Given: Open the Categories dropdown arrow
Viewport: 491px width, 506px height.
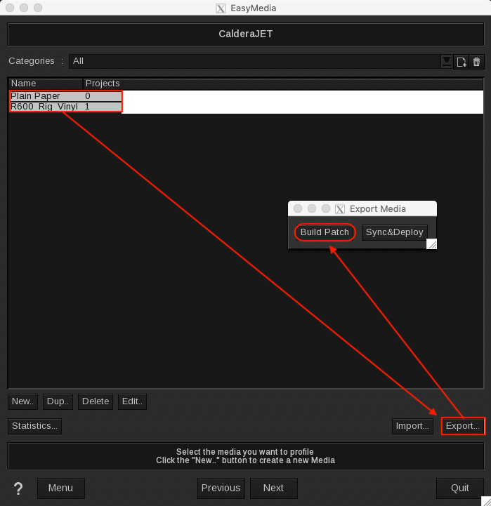Looking at the screenshot, I should [447, 61].
